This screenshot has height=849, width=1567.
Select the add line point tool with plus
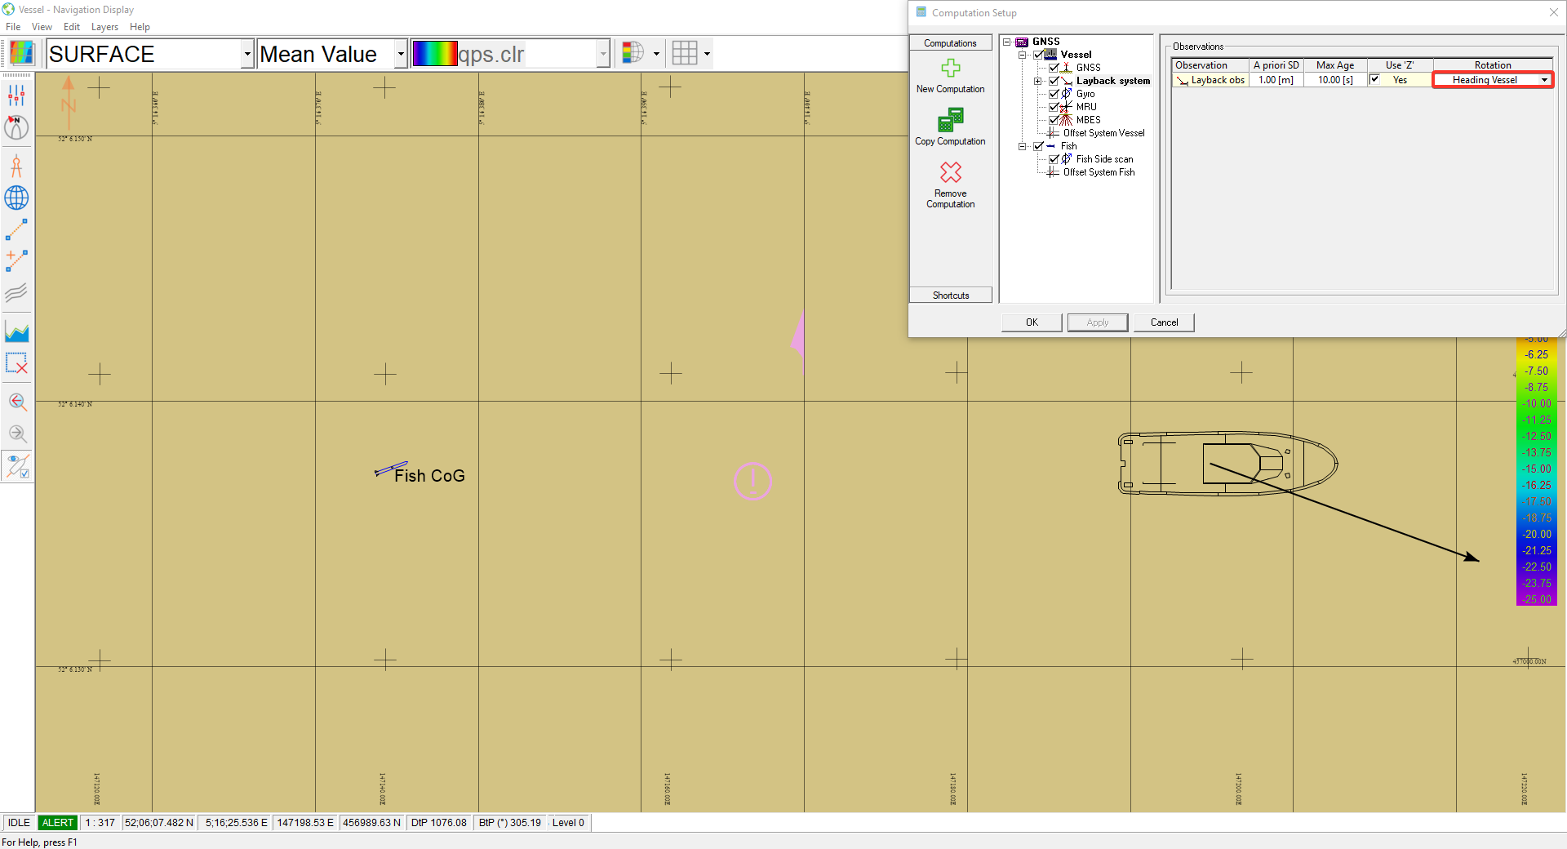(x=16, y=261)
